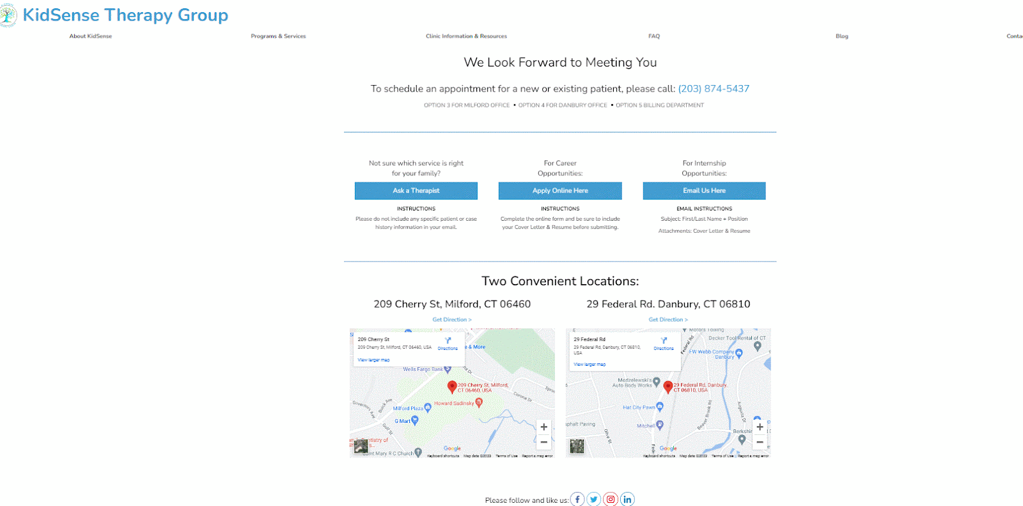Click Terms of Use on Danbury map
Viewport: 1023px width, 506px height.
pyautogui.click(x=722, y=456)
